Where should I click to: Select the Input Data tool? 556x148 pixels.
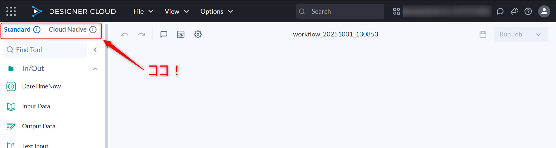click(x=36, y=106)
